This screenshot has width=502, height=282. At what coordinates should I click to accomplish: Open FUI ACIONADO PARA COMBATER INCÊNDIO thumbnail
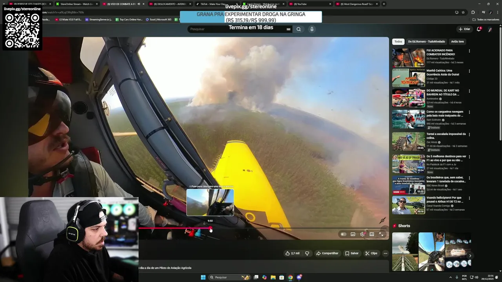[409, 58]
